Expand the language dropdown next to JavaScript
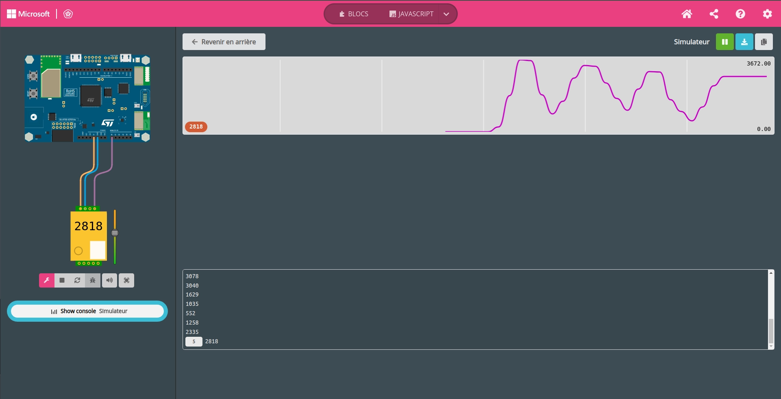This screenshot has height=399, width=781. pyautogui.click(x=446, y=14)
